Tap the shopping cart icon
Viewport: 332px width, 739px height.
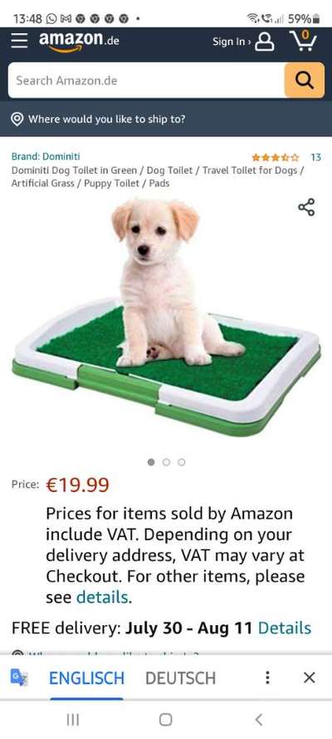[302, 41]
